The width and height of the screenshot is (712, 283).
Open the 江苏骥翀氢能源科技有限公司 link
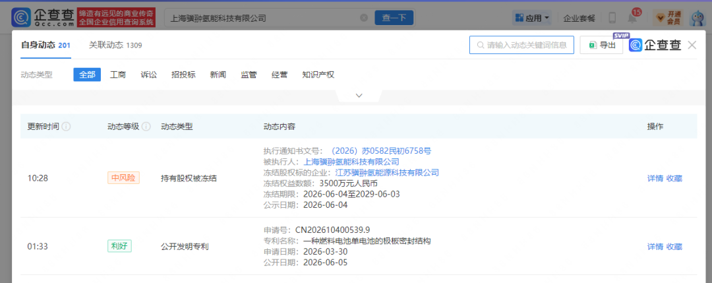click(x=387, y=173)
